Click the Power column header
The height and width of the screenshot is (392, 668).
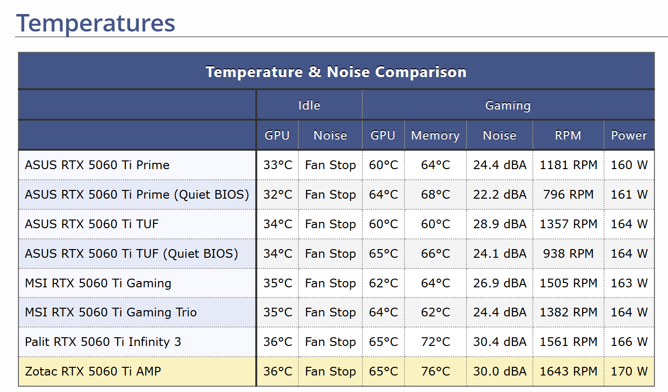[x=629, y=135]
